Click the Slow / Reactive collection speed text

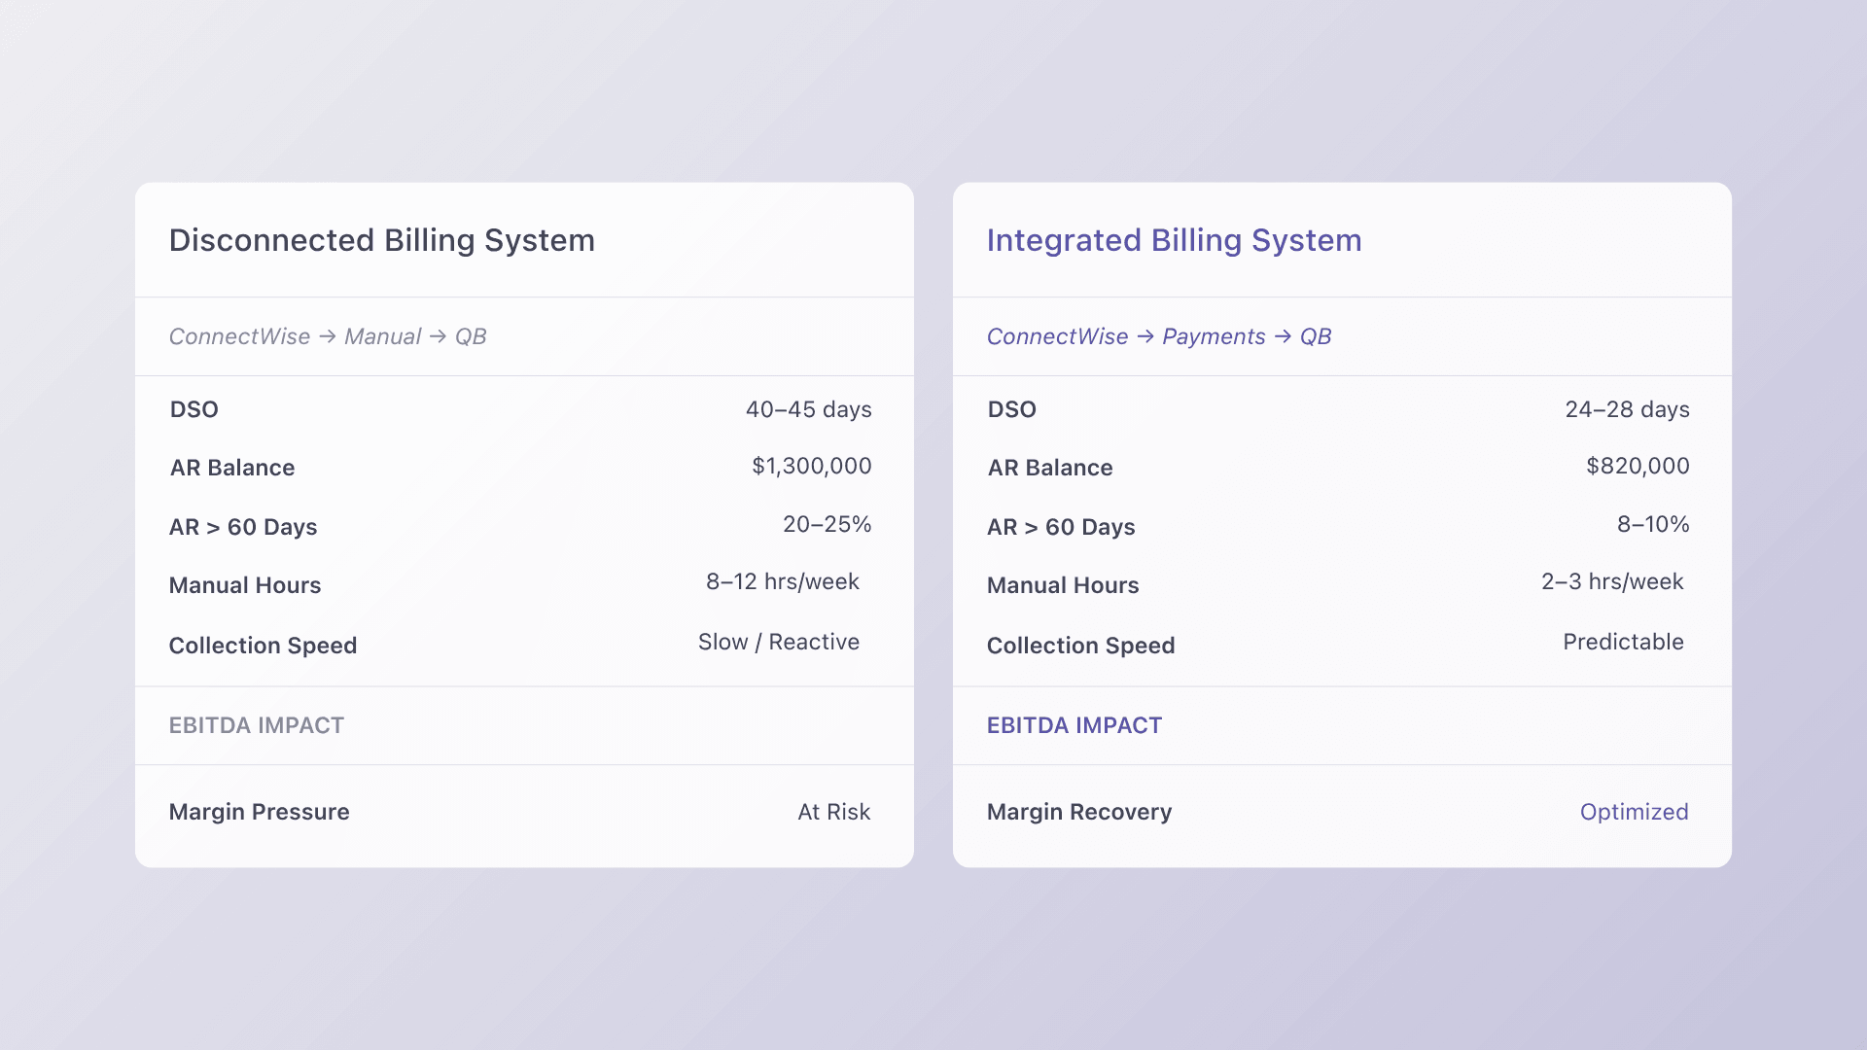pyautogui.click(x=778, y=642)
